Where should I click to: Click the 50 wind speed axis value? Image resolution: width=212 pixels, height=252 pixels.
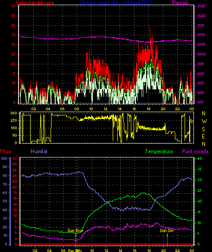click(x=13, y=6)
